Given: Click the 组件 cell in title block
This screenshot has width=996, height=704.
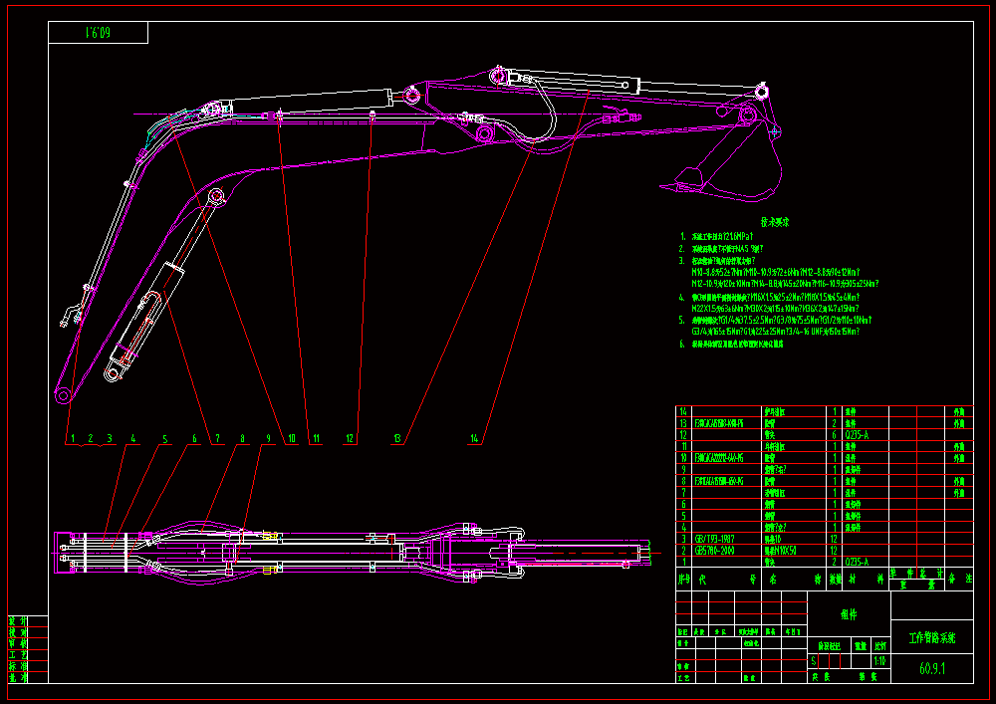Looking at the screenshot, I should pos(849,615).
